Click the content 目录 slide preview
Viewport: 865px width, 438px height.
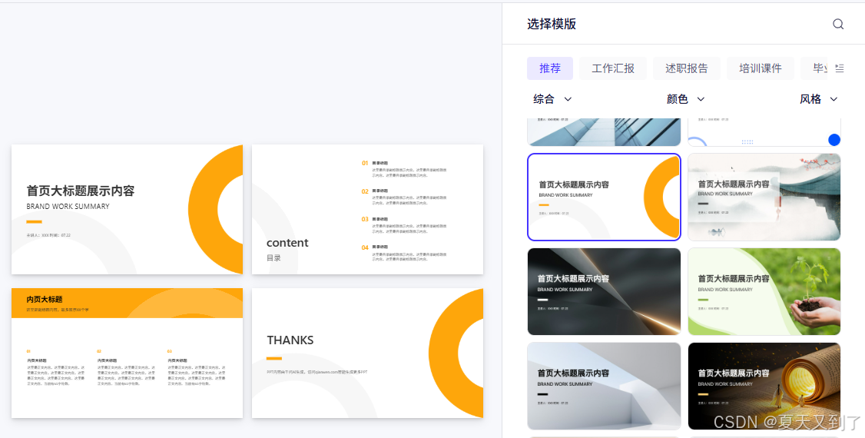pyautogui.click(x=367, y=209)
